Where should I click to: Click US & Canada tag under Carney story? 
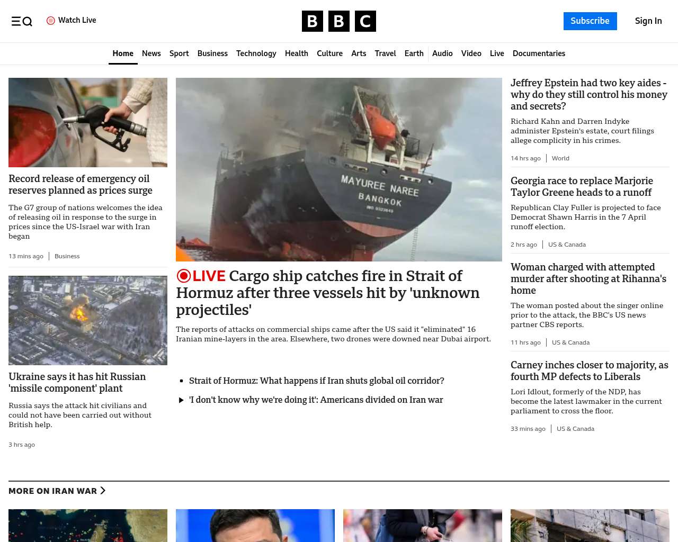click(575, 429)
